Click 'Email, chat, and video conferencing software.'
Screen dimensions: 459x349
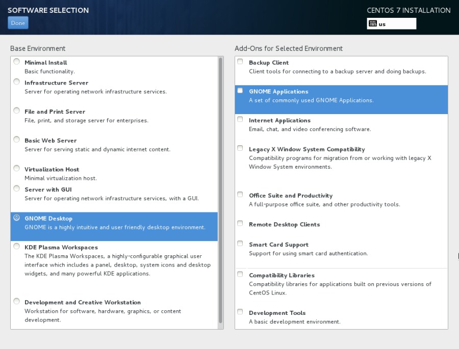310,129
